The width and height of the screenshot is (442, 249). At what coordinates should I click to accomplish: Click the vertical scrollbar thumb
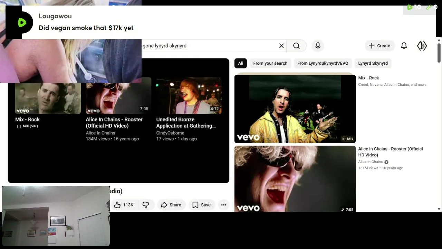pos(439,53)
